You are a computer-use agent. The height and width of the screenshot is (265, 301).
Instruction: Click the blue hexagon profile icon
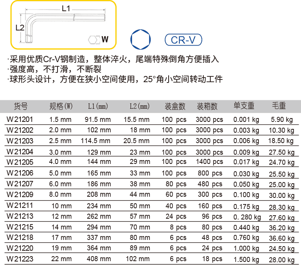(x=140, y=39)
